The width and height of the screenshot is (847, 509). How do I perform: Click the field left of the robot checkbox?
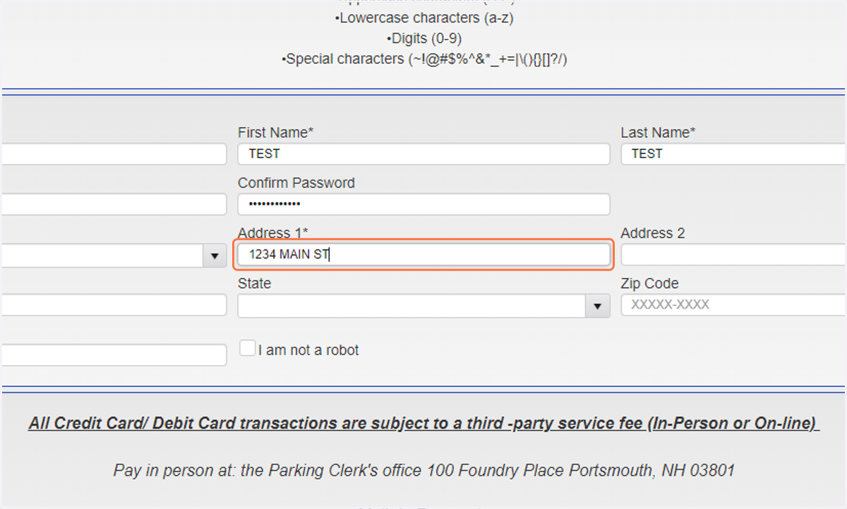(x=114, y=355)
